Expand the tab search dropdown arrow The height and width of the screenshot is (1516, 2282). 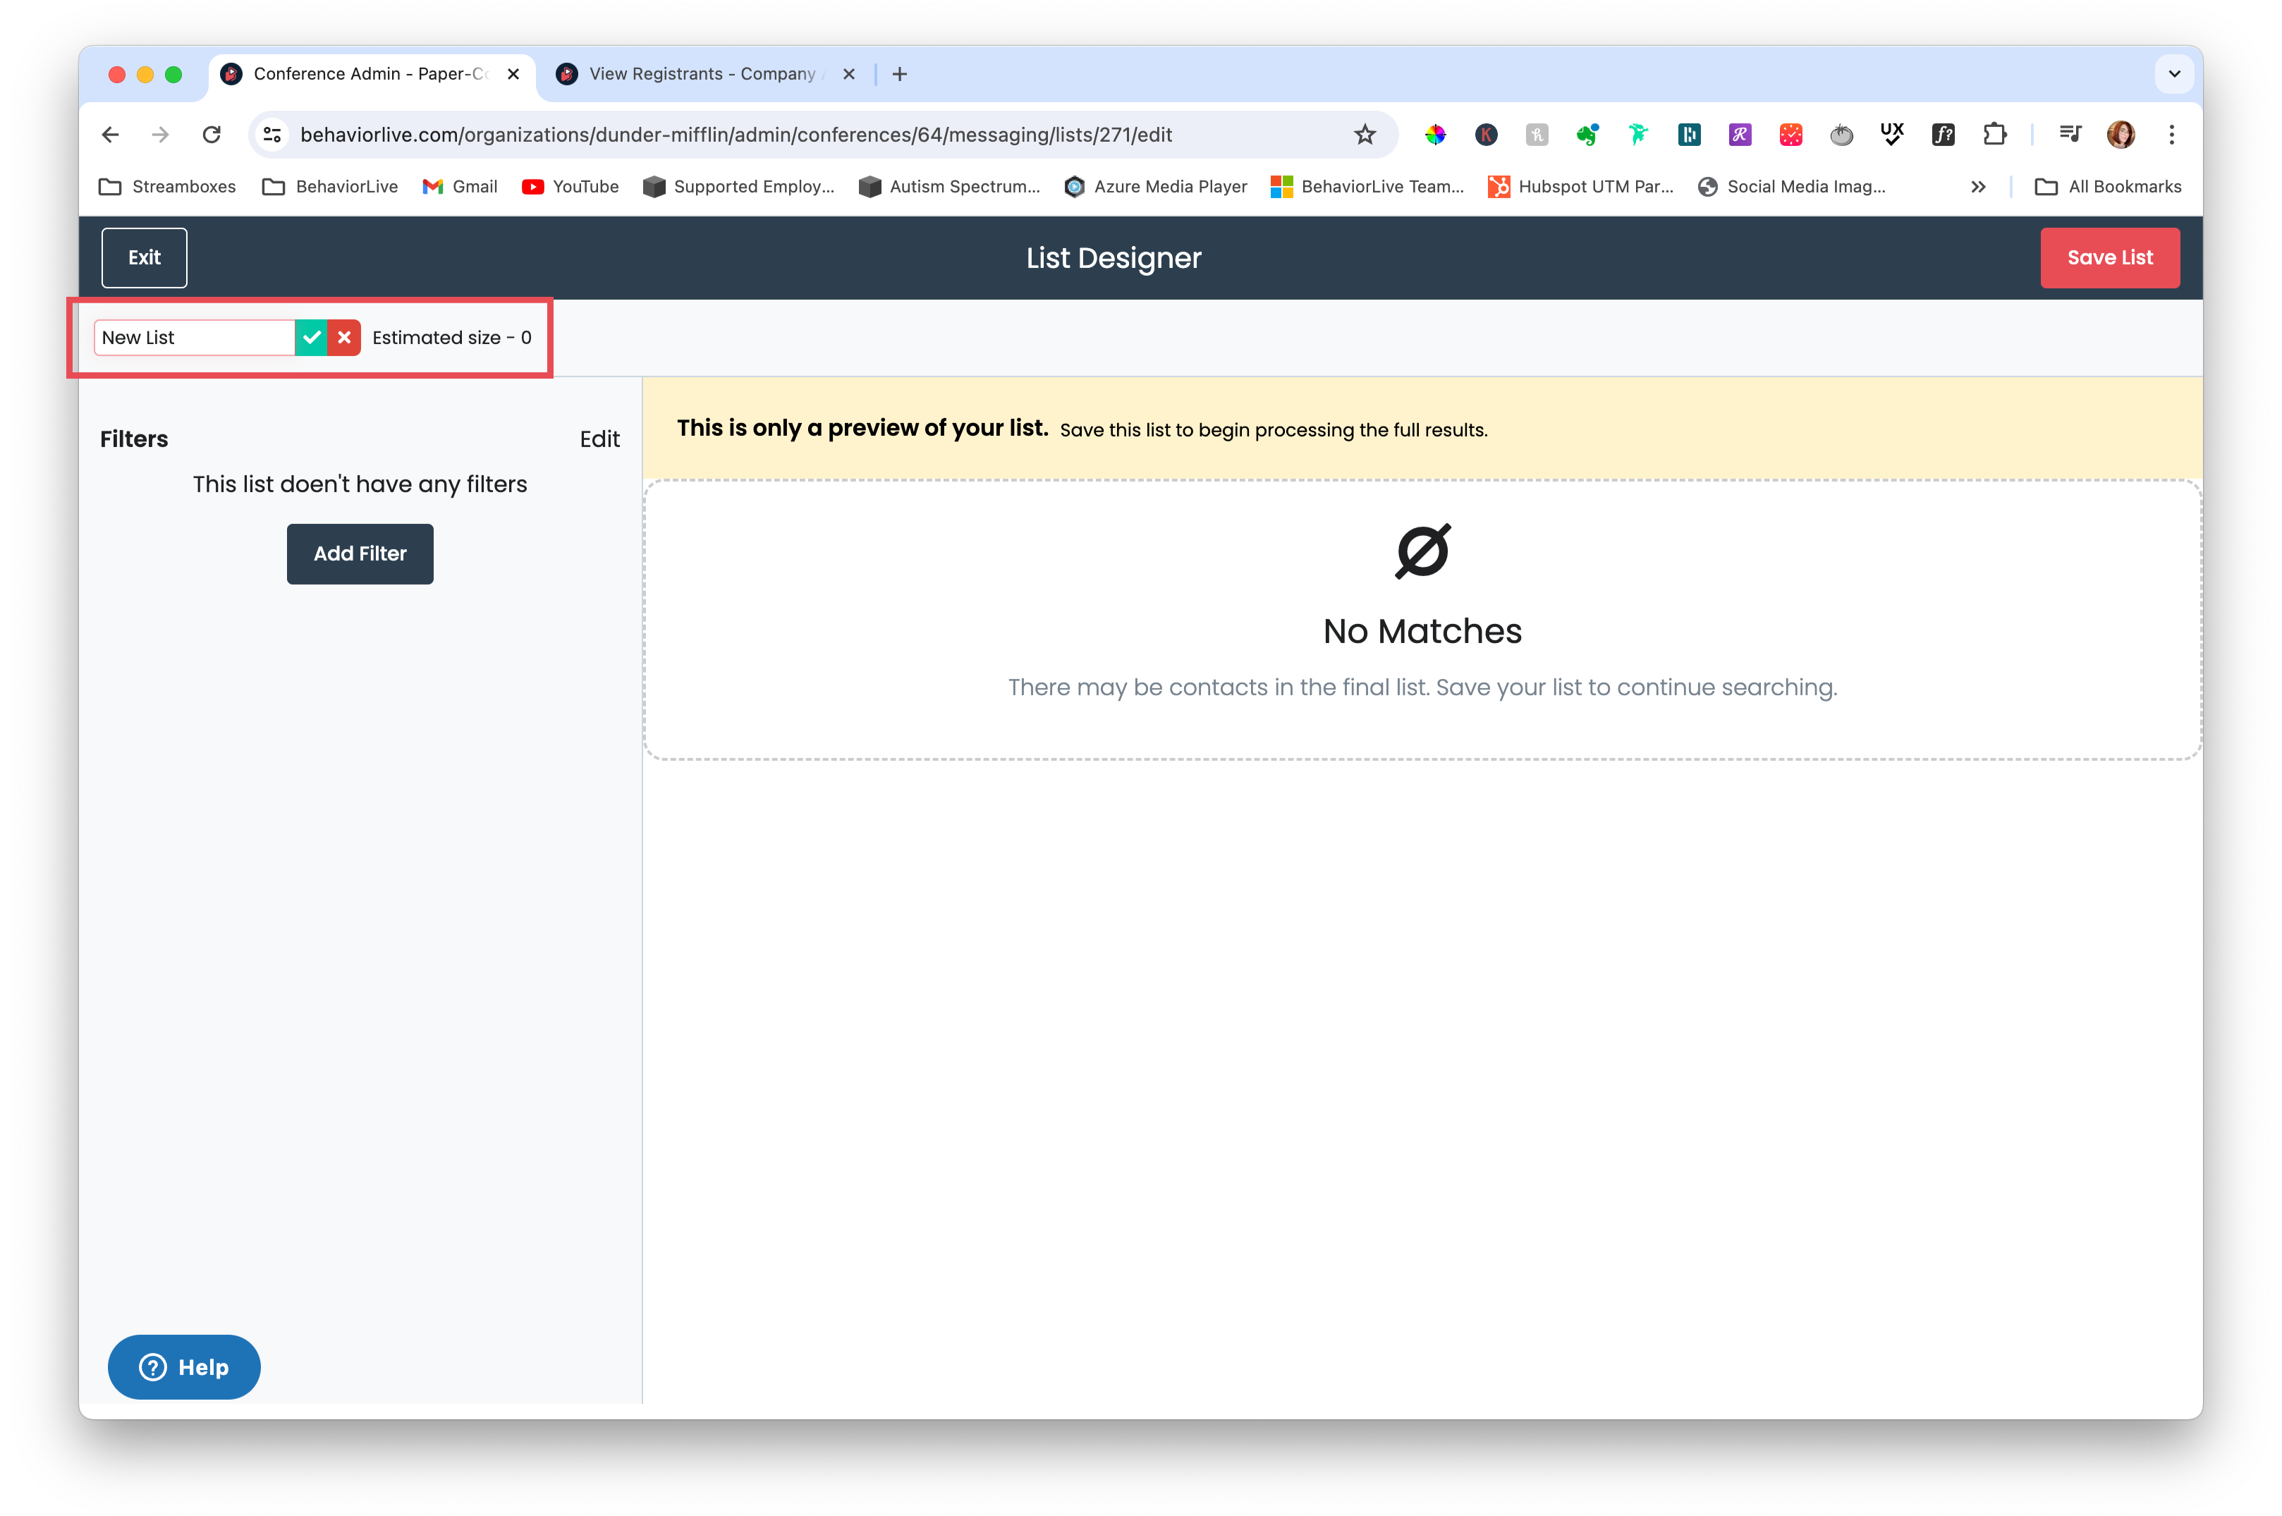[x=2175, y=73]
